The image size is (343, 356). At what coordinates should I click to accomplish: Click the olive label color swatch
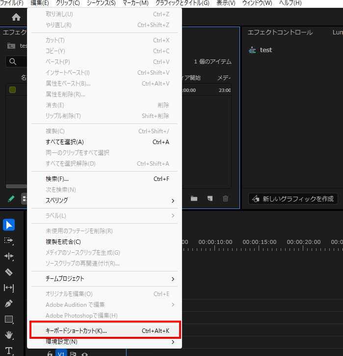12,90
